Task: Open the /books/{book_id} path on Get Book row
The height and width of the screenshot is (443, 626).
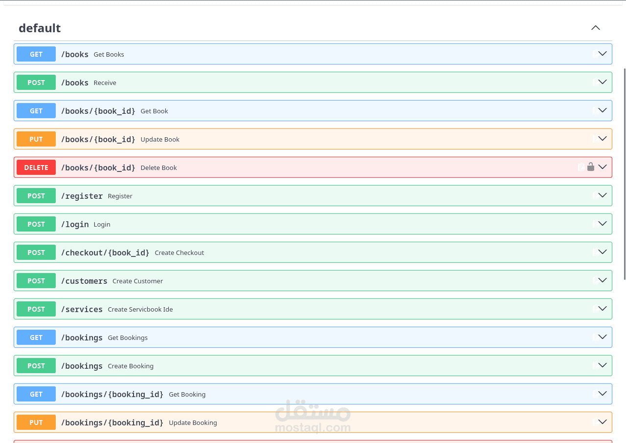Action: [98, 111]
